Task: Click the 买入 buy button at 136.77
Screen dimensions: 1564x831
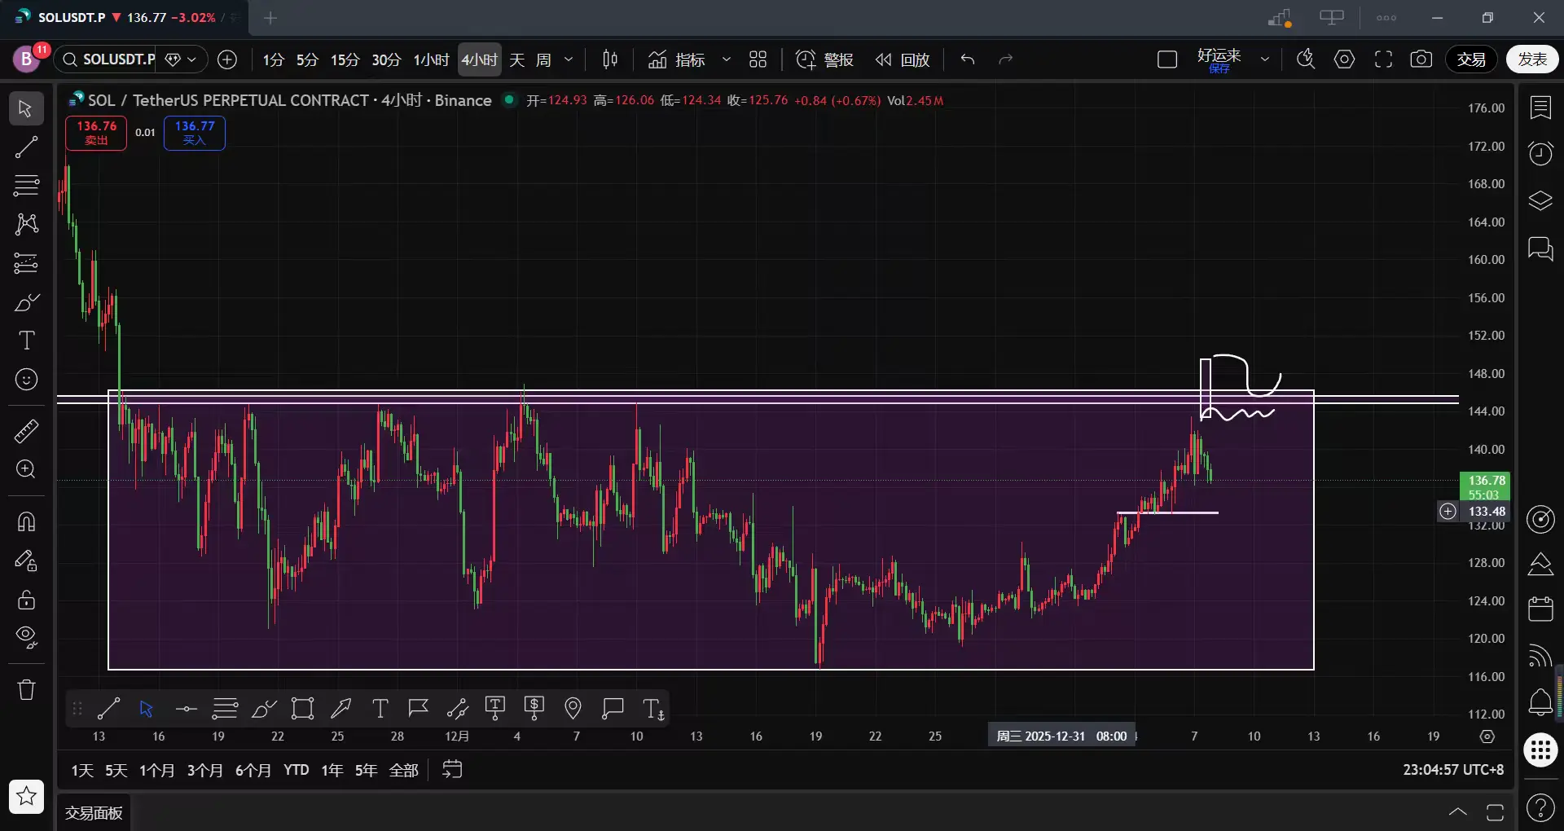Action: [x=195, y=133]
